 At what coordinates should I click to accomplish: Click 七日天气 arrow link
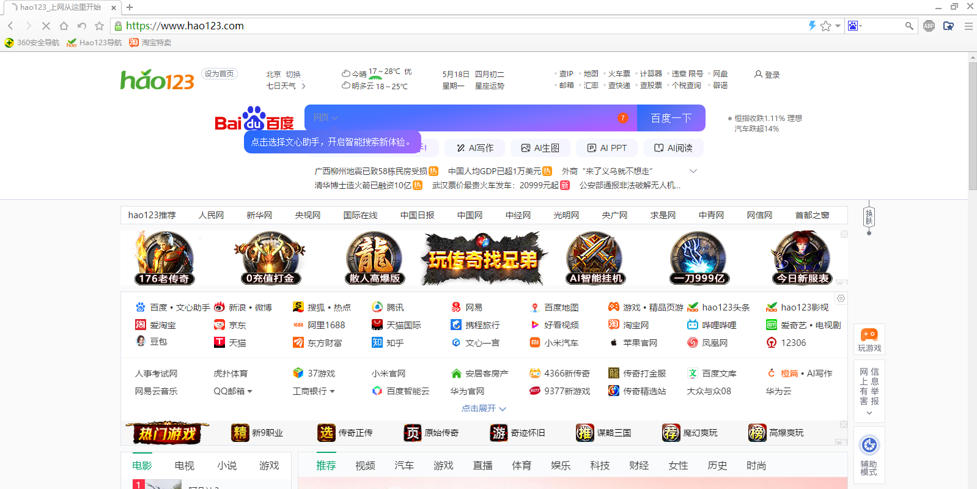click(286, 86)
